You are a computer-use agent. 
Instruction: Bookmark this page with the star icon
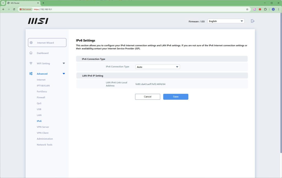point(247,9)
